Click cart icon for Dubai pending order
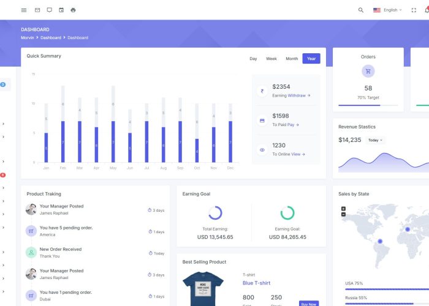 31,296
